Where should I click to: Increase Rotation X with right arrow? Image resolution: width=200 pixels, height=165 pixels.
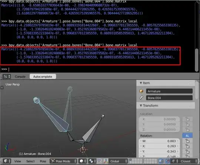tap(178, 146)
